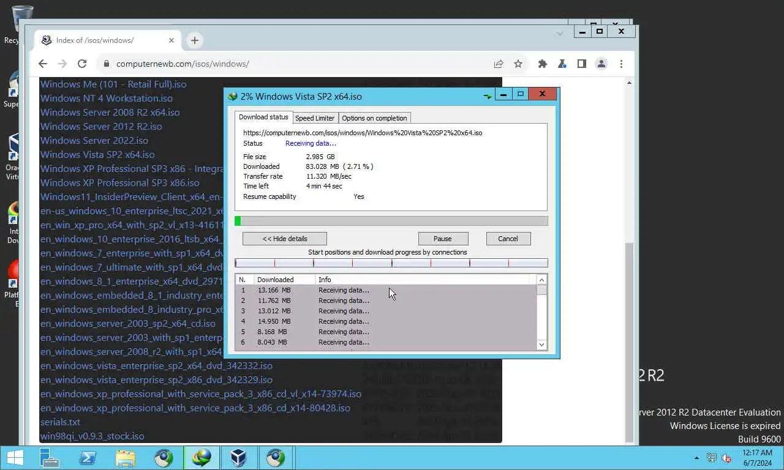
Task: Bookmark this page with the star
Action: click(x=518, y=64)
